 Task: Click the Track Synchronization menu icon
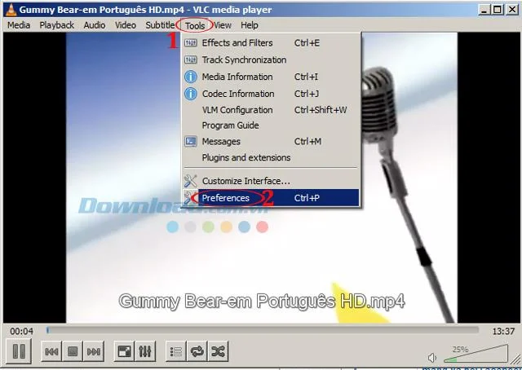(x=190, y=59)
